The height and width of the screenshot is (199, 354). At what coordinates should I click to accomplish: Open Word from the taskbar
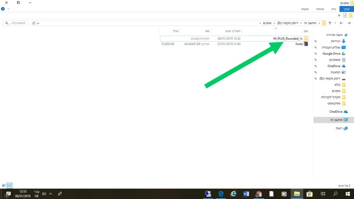tap(246, 194)
